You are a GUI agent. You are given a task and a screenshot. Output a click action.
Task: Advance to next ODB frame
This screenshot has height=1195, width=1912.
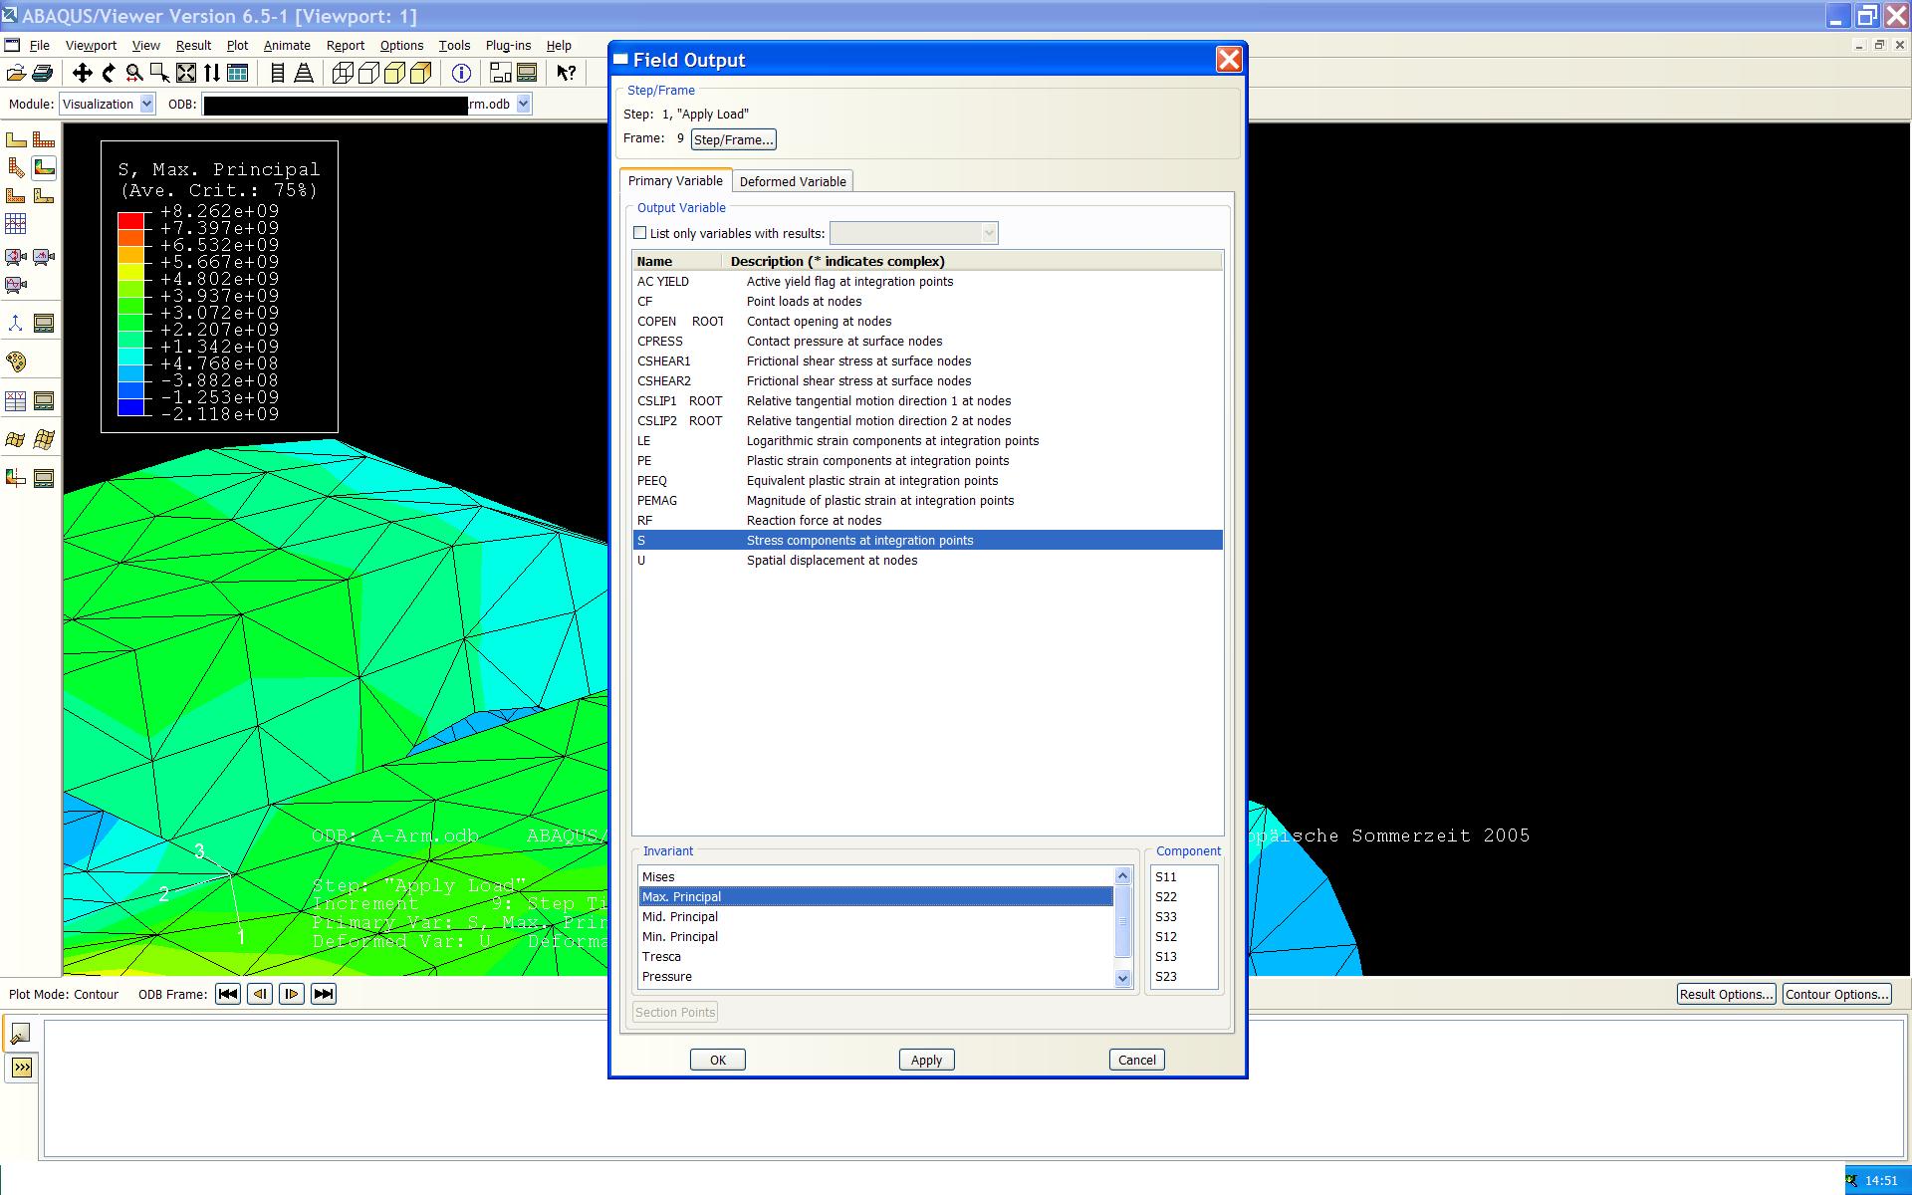(x=292, y=994)
